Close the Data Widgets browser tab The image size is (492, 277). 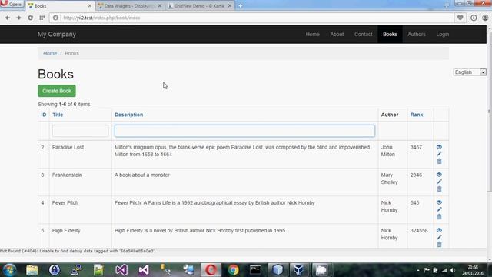coord(159,5)
